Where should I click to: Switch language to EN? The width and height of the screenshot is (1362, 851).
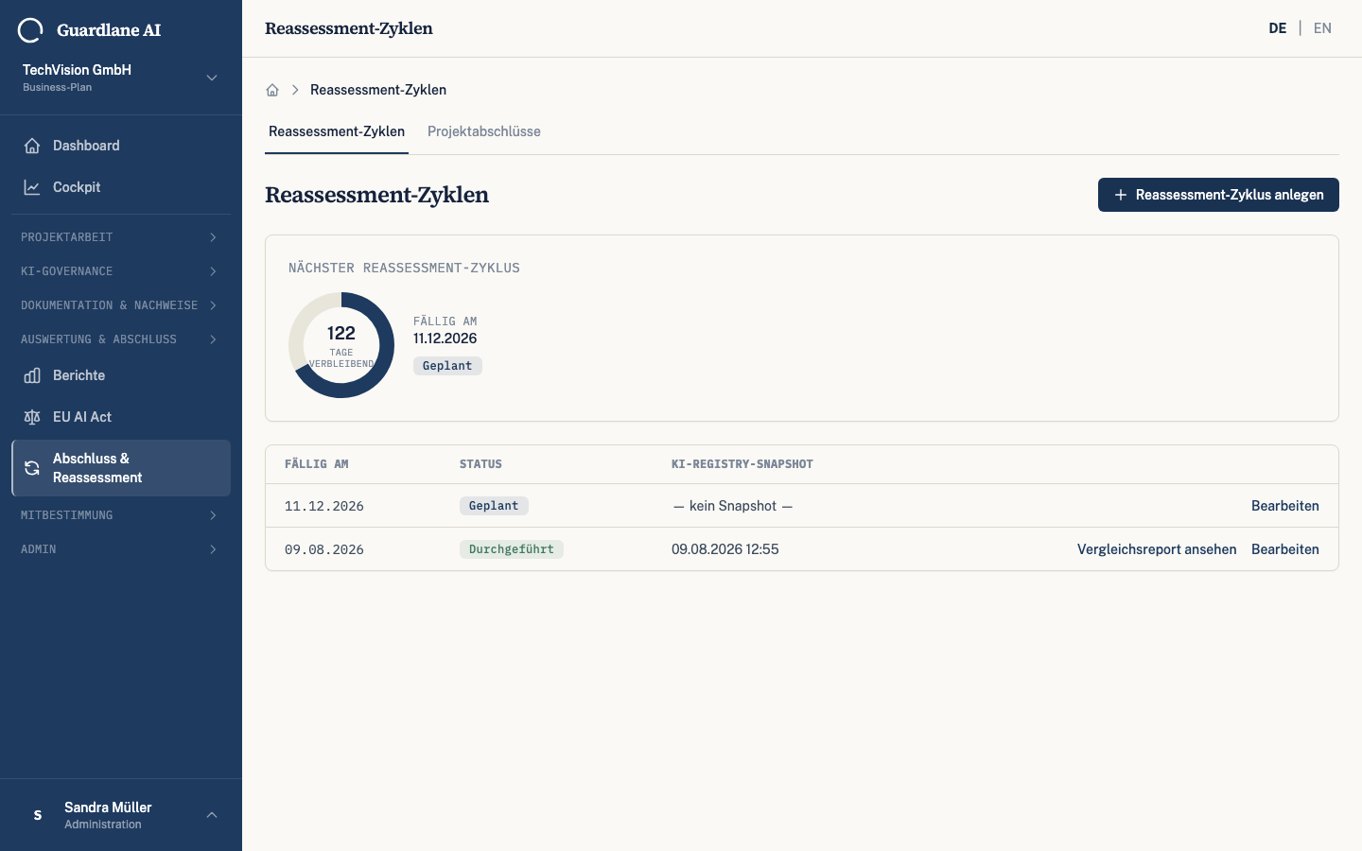1322,28
